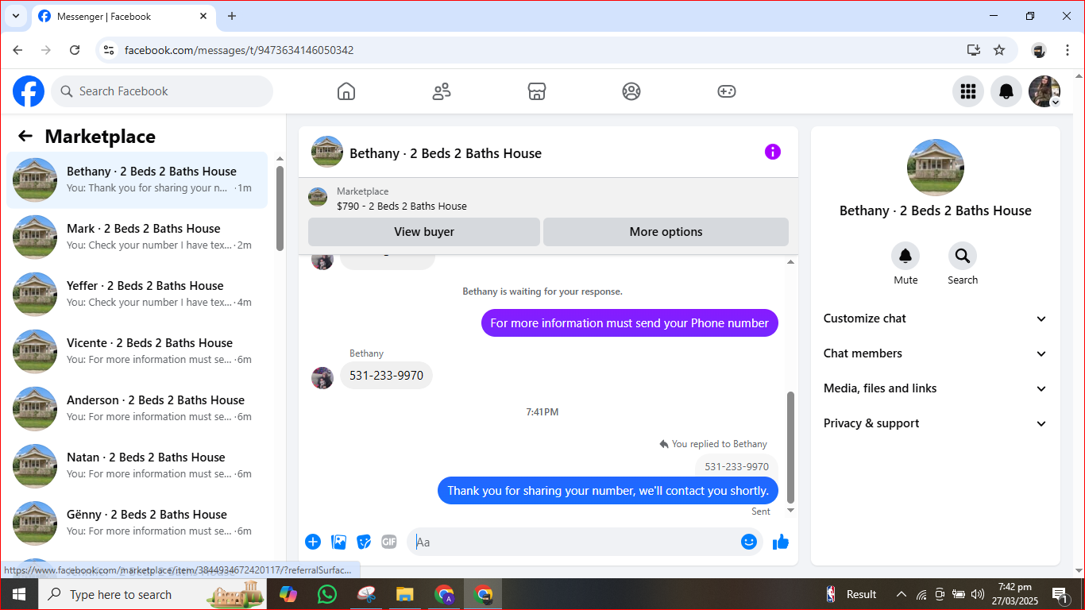Open the Marketplace storefront icon in top navigation
Image resolution: width=1085 pixels, height=610 pixels.
pos(537,91)
